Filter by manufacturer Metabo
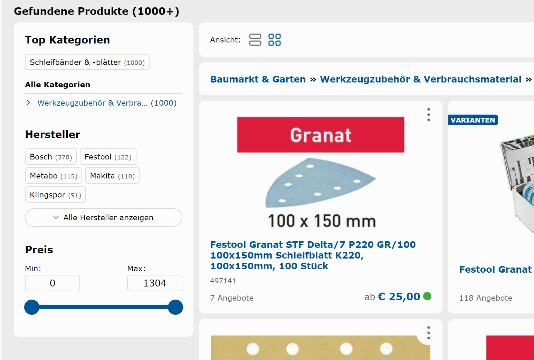Image resolution: width=534 pixels, height=360 pixels. (54, 176)
